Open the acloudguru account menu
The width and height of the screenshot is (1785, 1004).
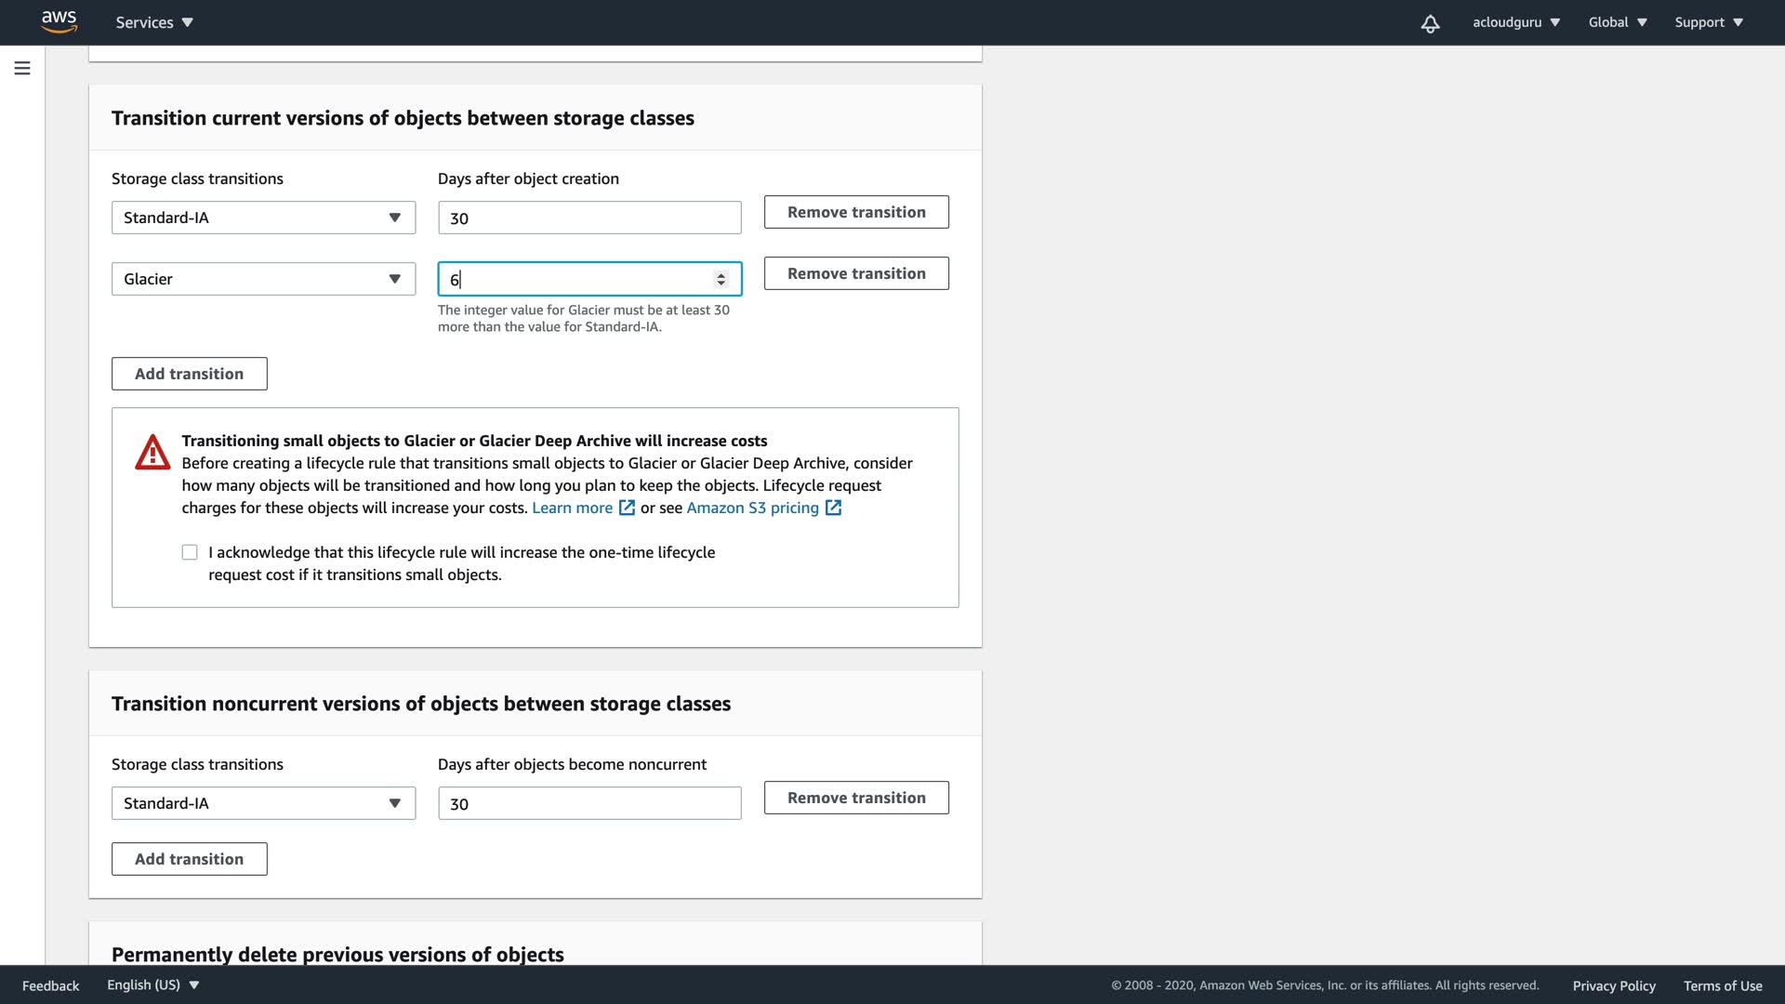[x=1515, y=22]
